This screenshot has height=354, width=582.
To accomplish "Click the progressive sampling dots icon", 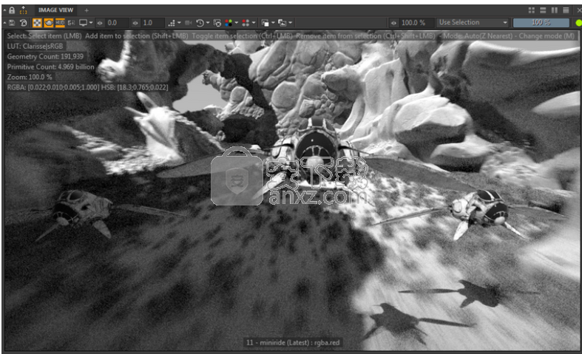I will tap(172, 23).
